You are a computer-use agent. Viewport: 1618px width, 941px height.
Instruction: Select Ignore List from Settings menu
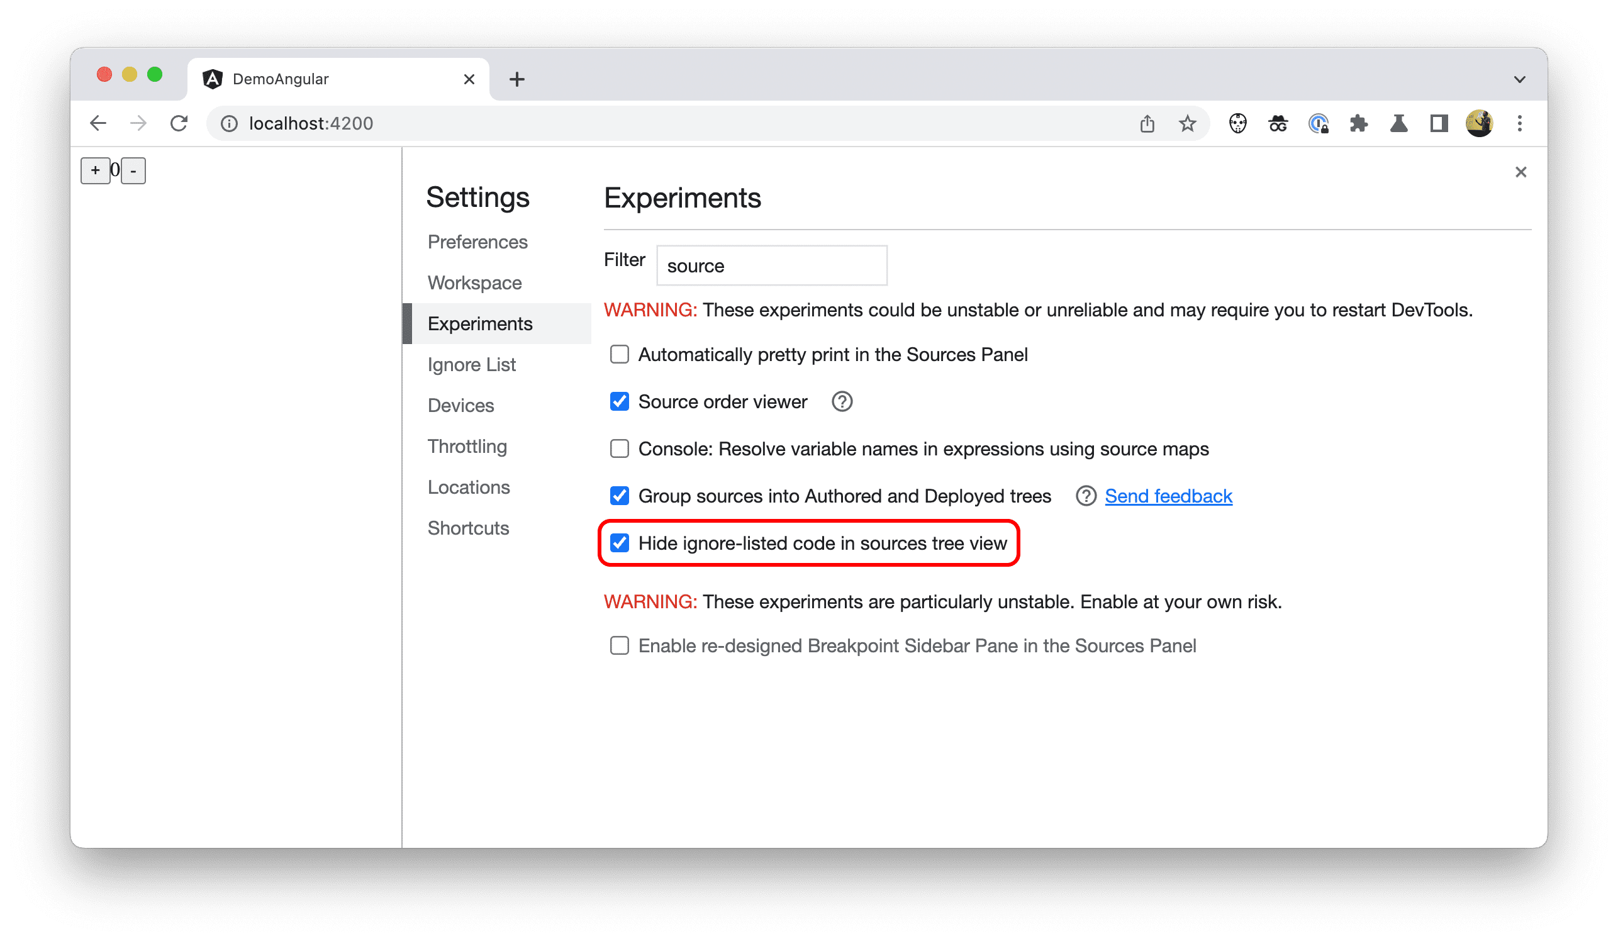[471, 364]
